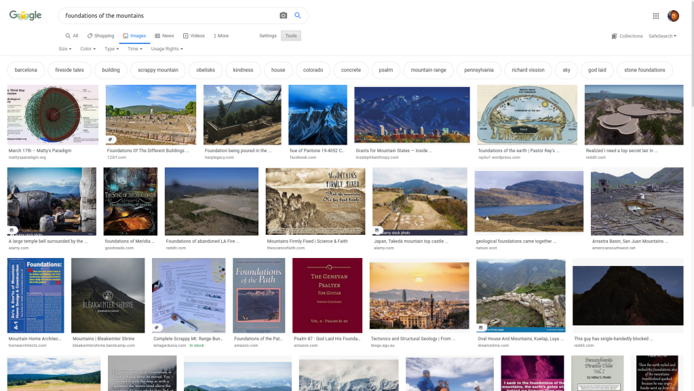Open the Google apps grid icon
Viewport: 694px width, 391px height.
point(655,16)
